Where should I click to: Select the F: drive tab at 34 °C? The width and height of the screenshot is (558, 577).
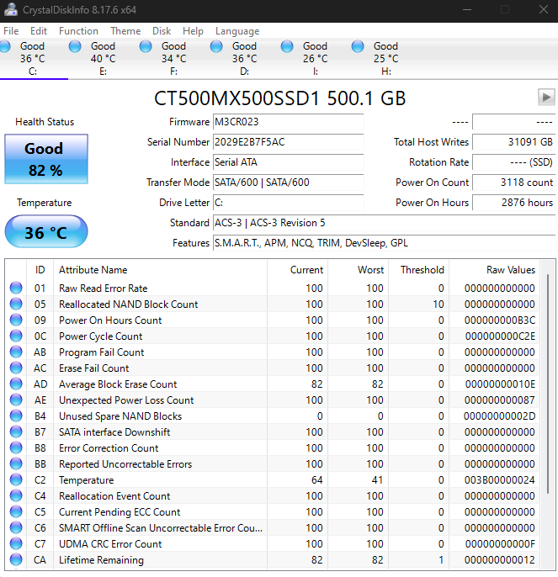[174, 59]
